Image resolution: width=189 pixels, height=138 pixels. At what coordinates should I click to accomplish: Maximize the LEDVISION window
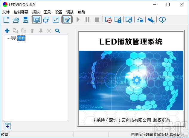168,4
